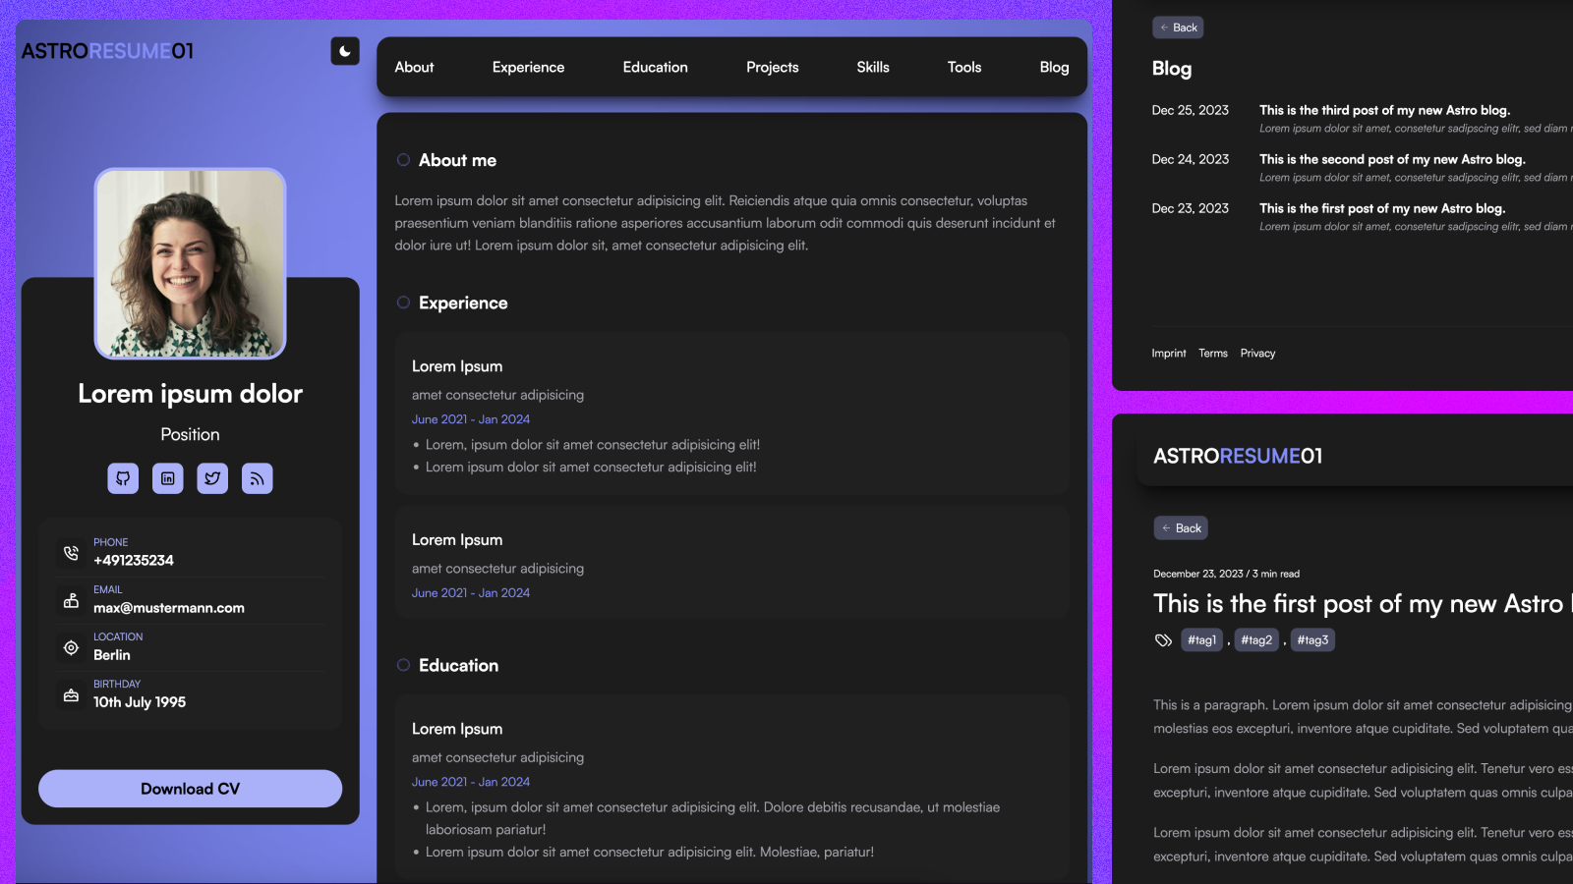Open the LinkedIn profile icon
The width and height of the screenshot is (1573, 884).
pyautogui.click(x=168, y=478)
